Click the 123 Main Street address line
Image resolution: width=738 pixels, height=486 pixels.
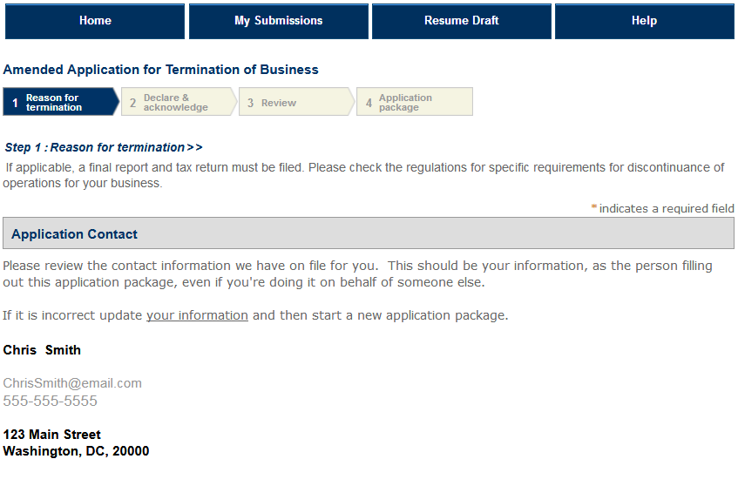51,435
